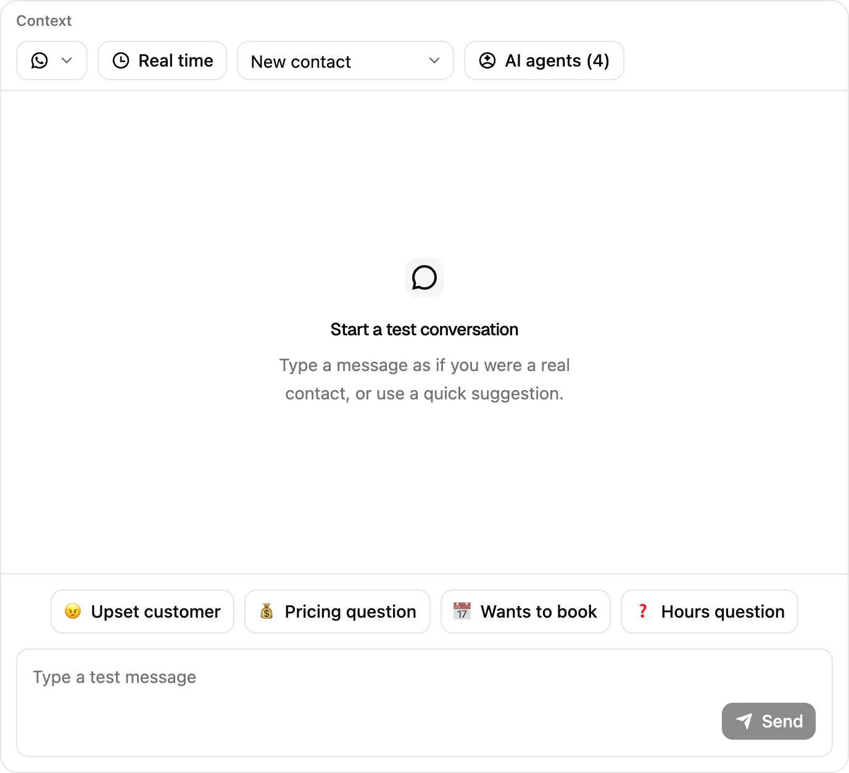Image resolution: width=849 pixels, height=773 pixels.
Task: Expand the New contact dropdown
Action: [346, 60]
